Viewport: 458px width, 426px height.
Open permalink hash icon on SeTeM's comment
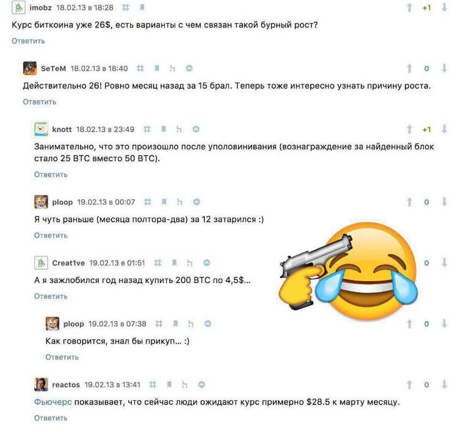click(140, 68)
